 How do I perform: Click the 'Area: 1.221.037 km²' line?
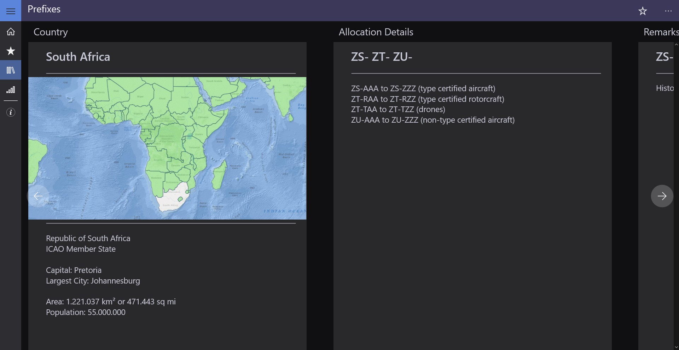(x=111, y=302)
